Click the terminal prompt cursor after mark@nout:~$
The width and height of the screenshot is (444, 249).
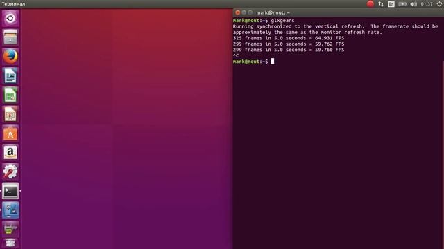coord(273,62)
